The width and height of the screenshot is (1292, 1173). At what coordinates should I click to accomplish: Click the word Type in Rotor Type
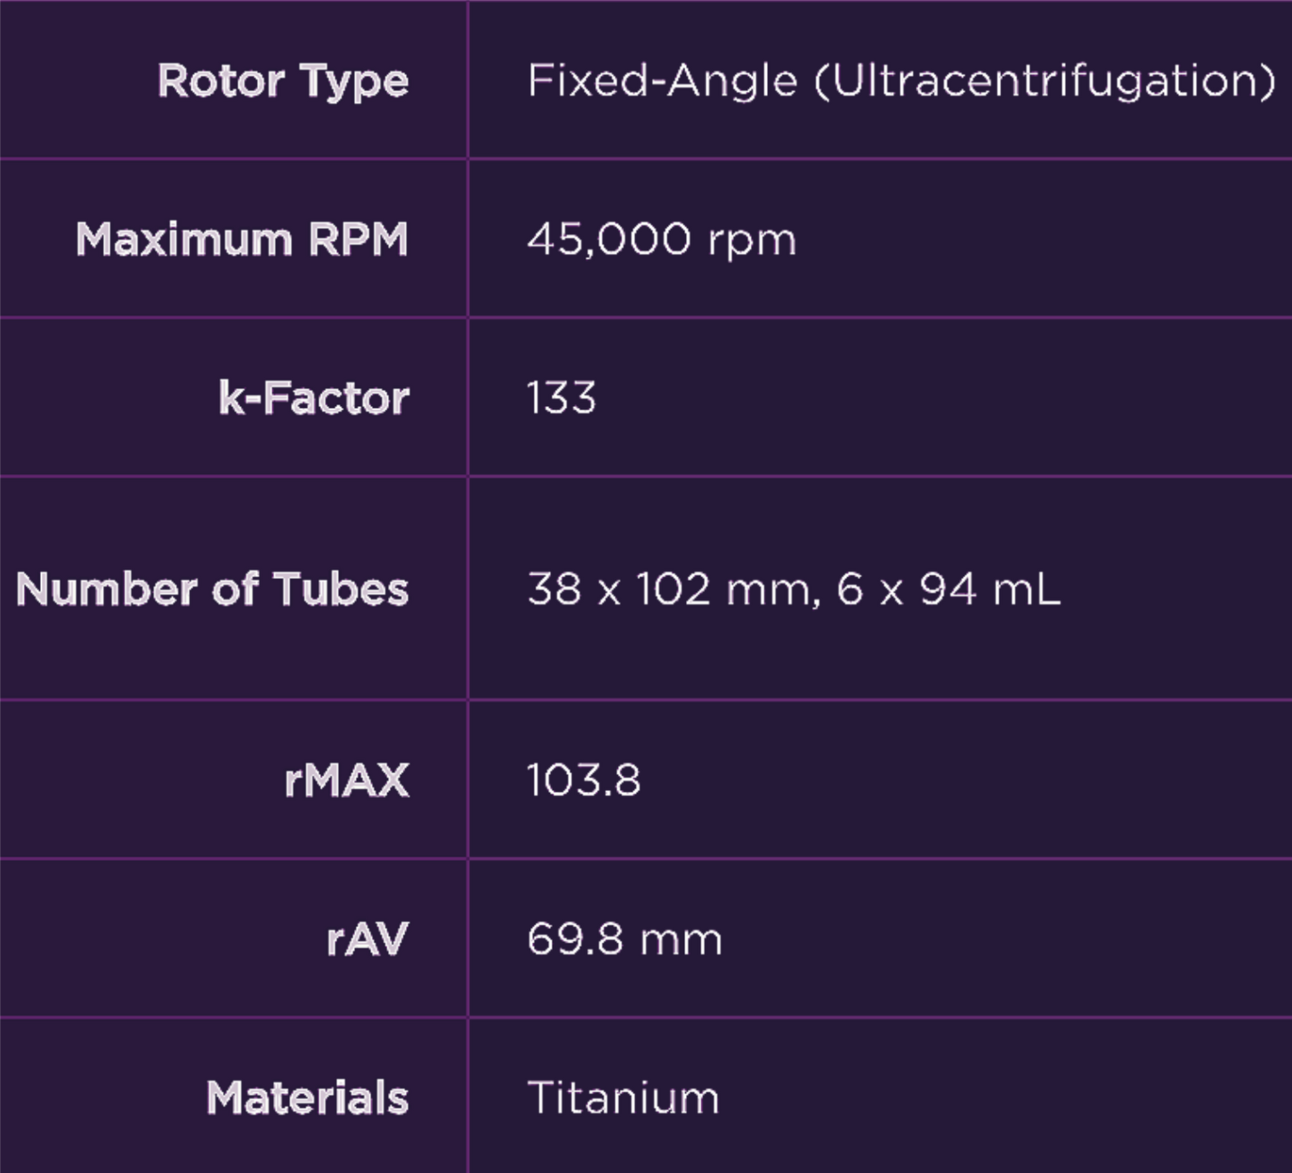click(354, 82)
